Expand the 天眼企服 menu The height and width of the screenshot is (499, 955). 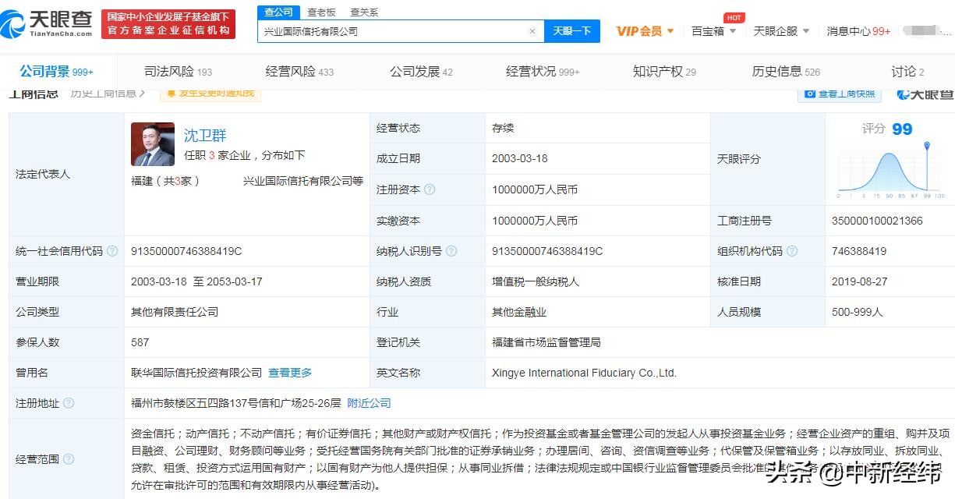(781, 31)
